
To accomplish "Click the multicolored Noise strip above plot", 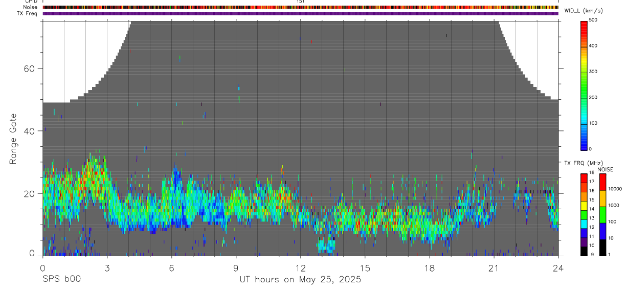I will click(300, 7).
